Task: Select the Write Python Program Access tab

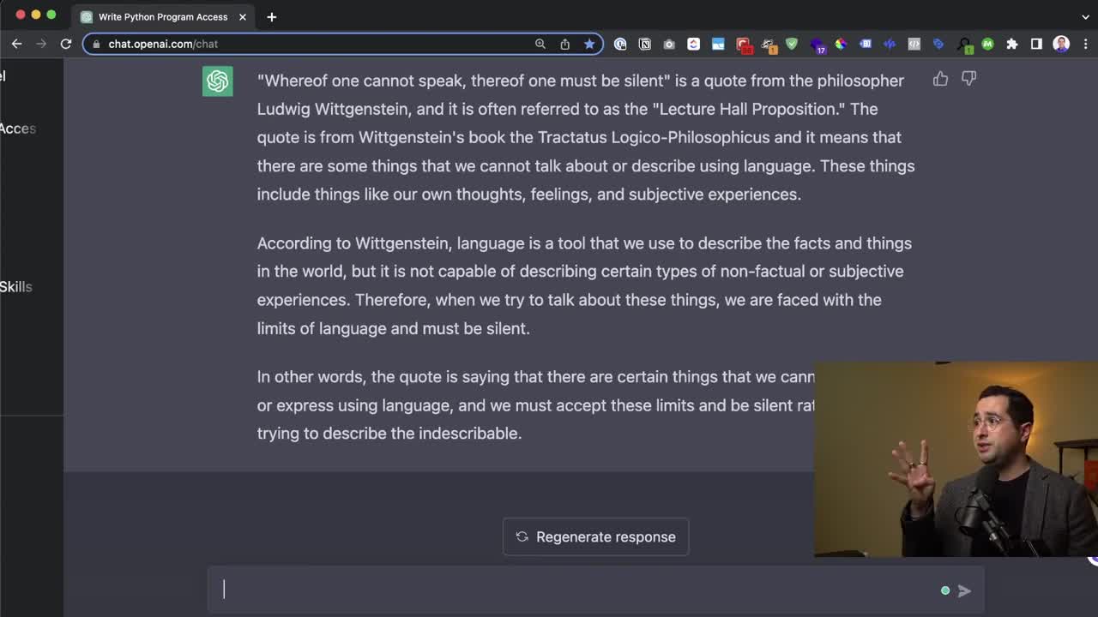Action: 162,17
